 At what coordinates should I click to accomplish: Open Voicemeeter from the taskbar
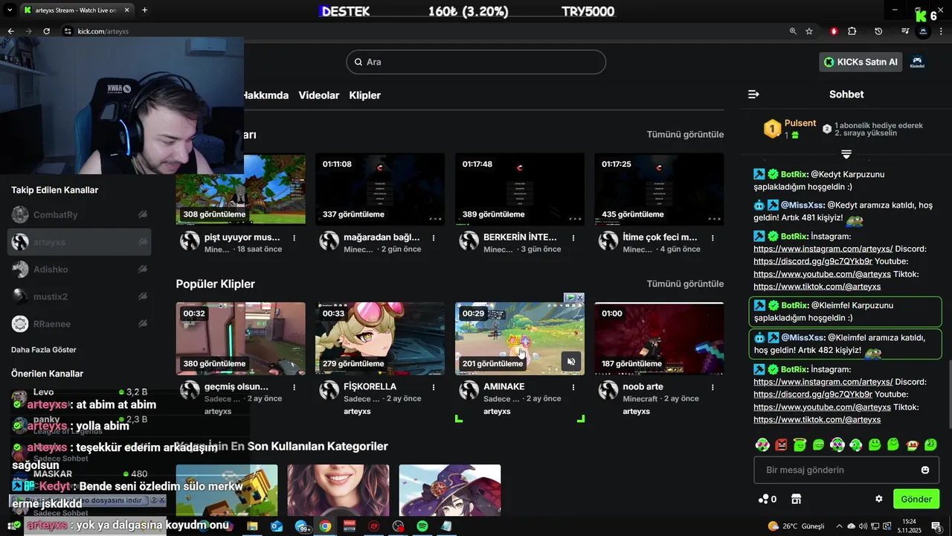(x=350, y=526)
